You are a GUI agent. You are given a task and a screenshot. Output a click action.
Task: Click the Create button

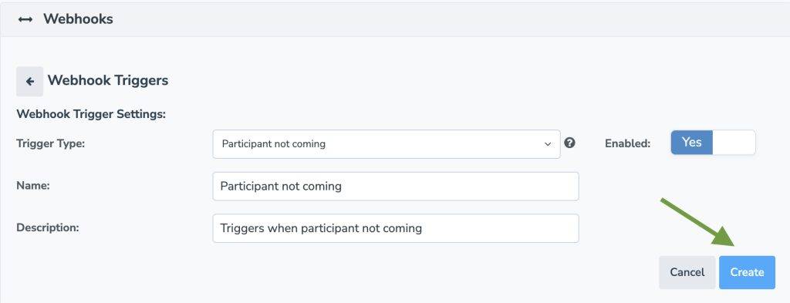tap(747, 272)
